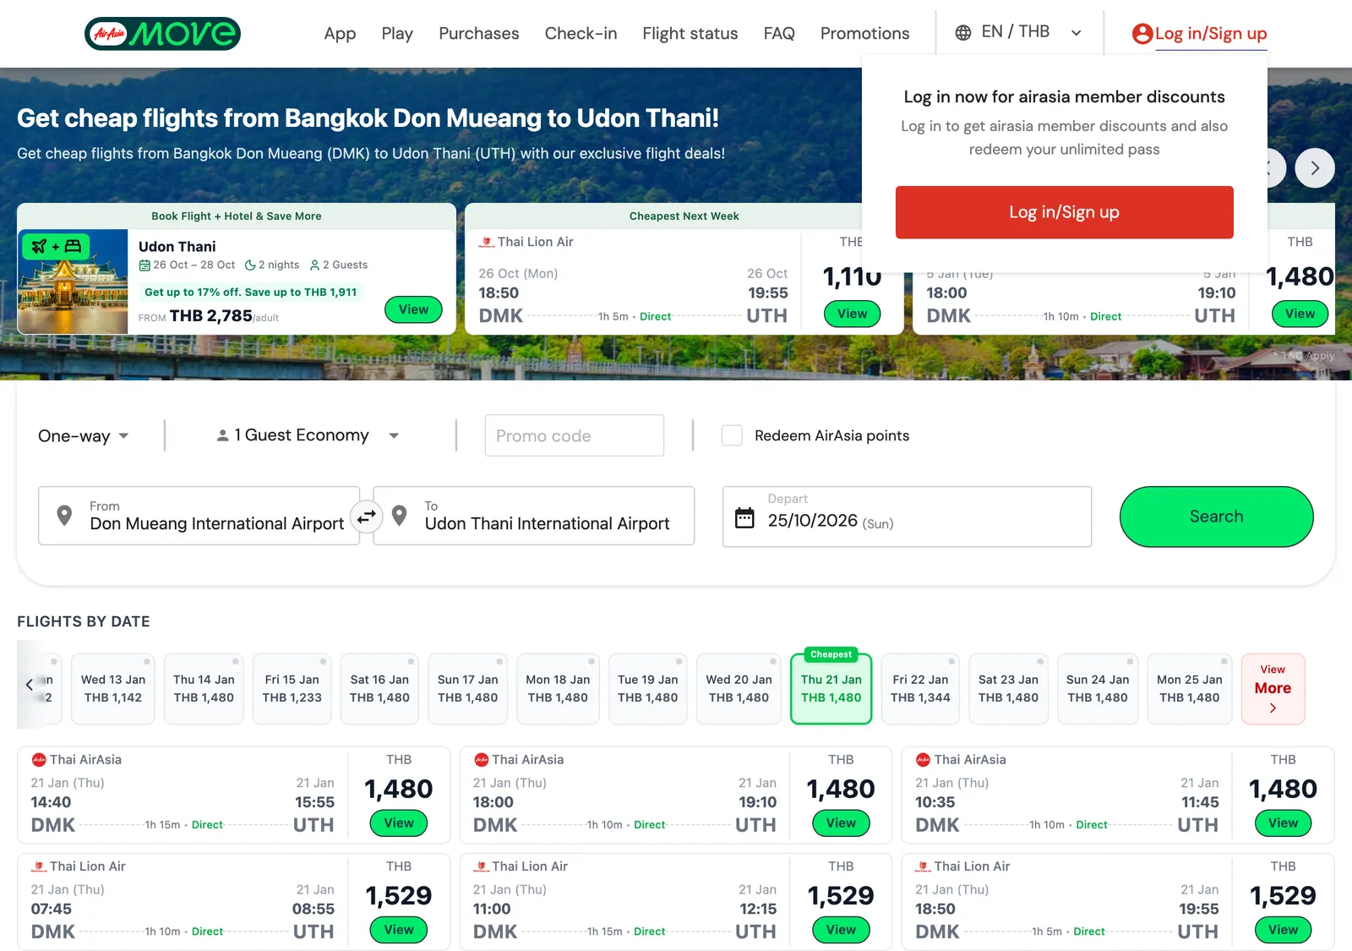This screenshot has width=1352, height=951.
Task: Click the Log in/Sign up header link
Action: pyautogui.click(x=1210, y=34)
